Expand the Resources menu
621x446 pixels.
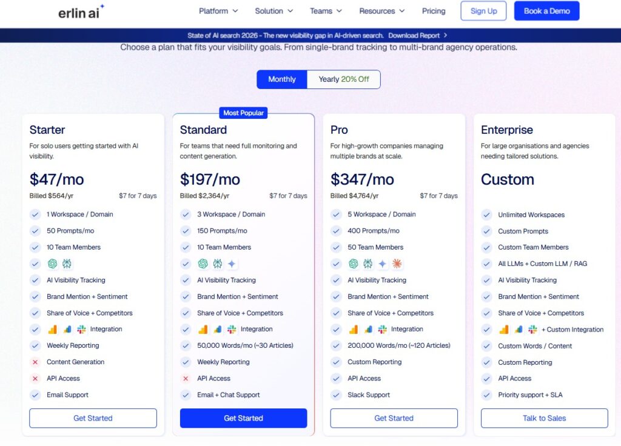[x=382, y=11]
